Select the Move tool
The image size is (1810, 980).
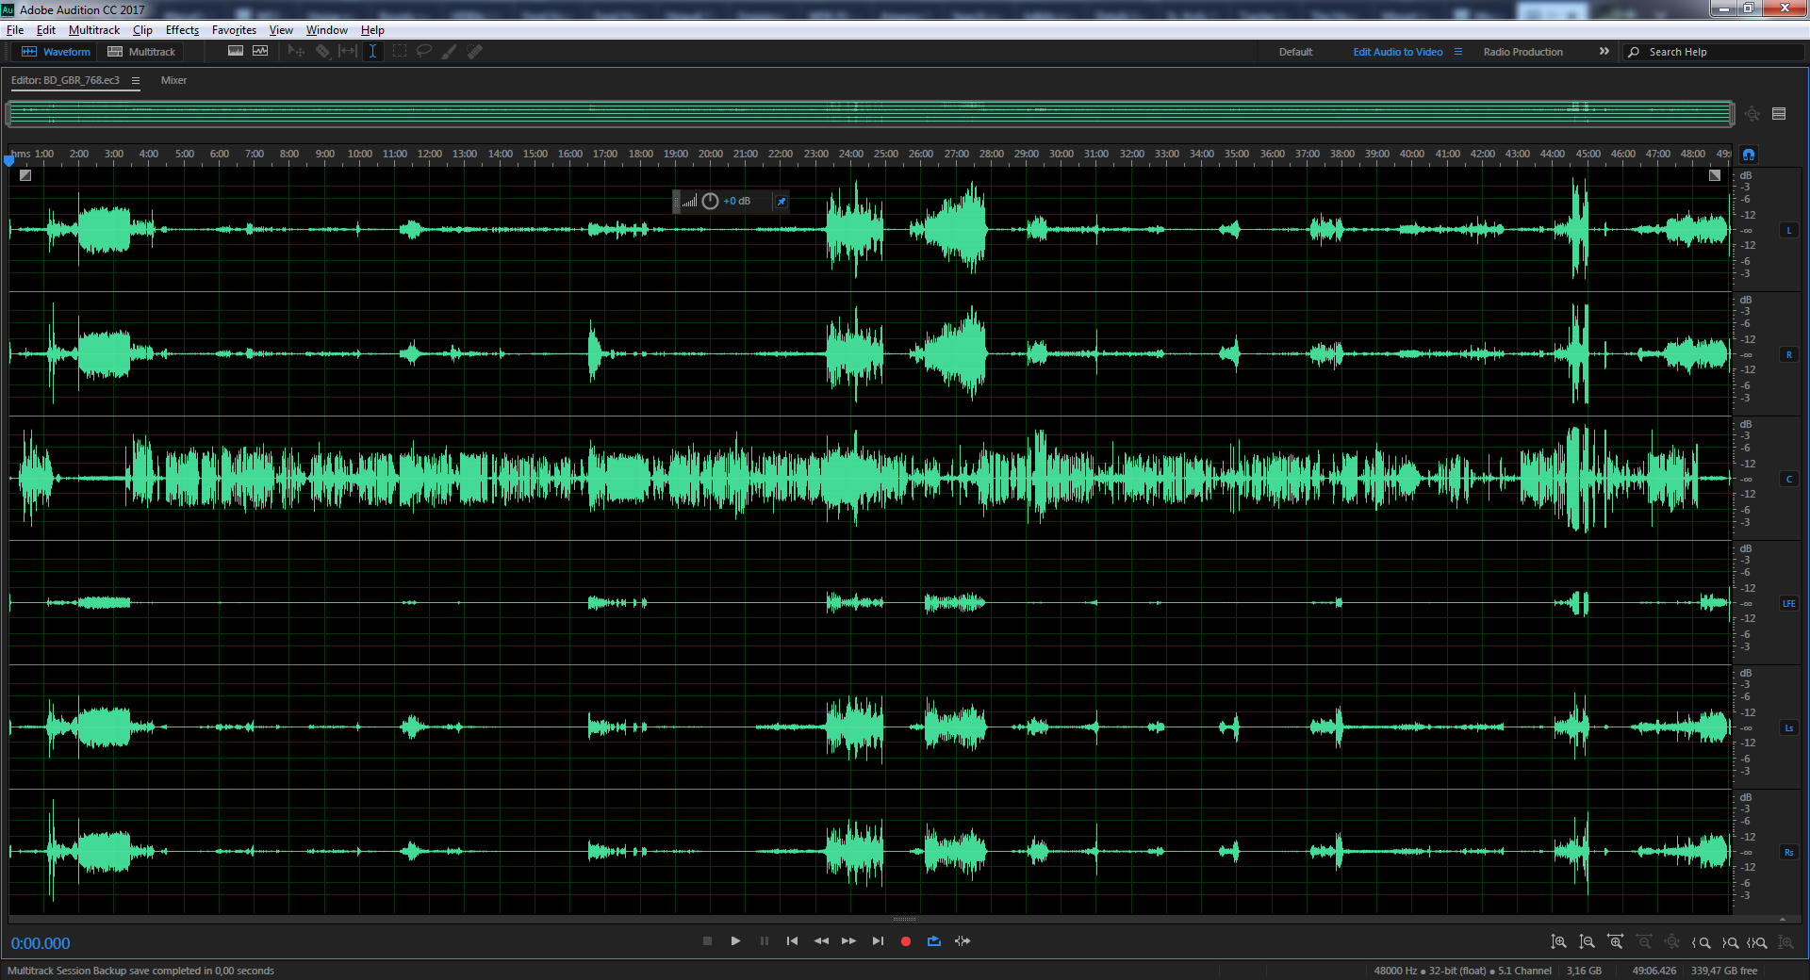point(296,51)
